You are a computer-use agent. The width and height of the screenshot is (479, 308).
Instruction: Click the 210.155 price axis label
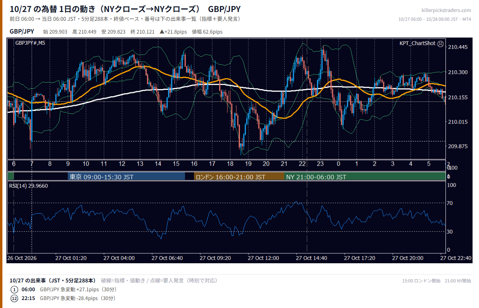458,97
